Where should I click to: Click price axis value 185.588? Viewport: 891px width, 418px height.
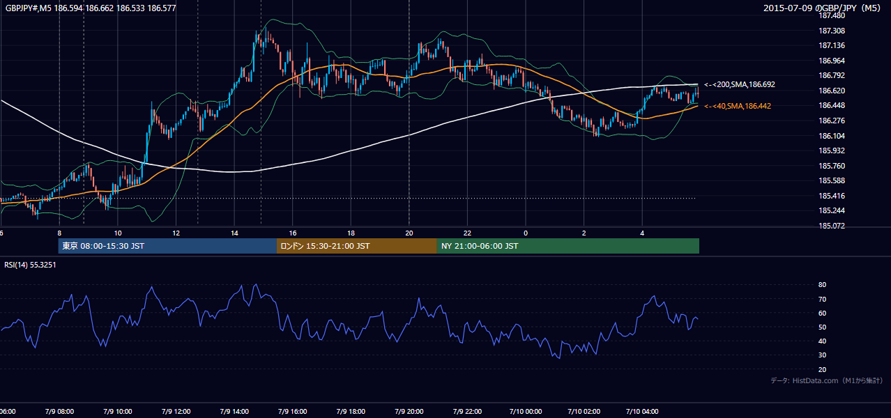pyautogui.click(x=831, y=181)
